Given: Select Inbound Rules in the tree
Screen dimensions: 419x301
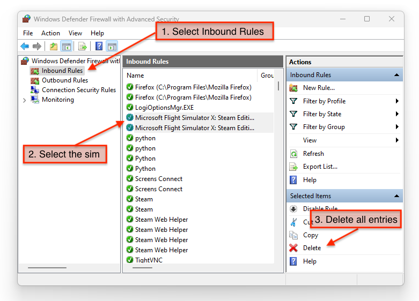Looking at the screenshot, I should pos(62,71).
